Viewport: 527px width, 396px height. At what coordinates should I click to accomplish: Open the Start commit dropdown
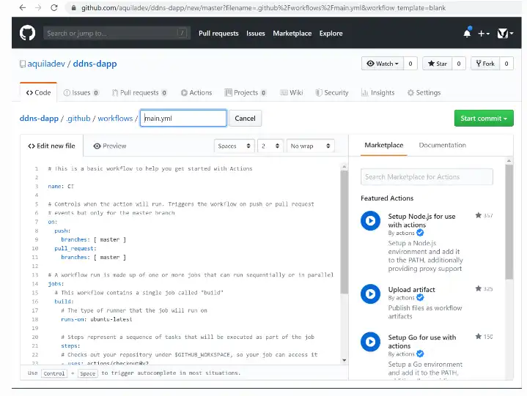[x=484, y=118]
